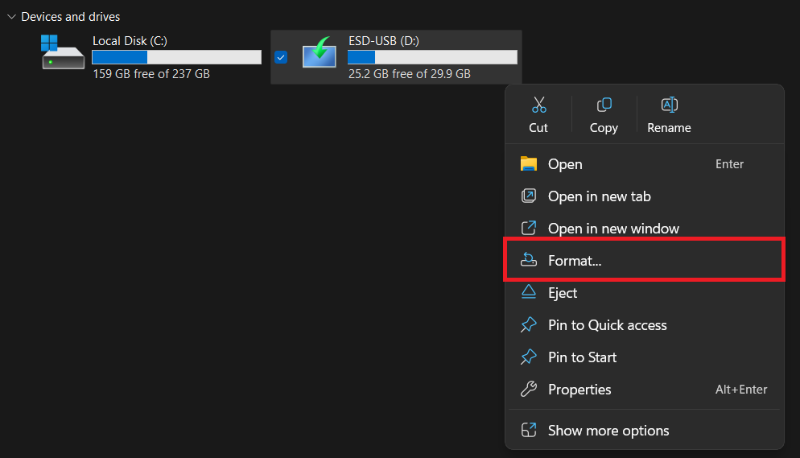Click the Local Disk (C:) storage usage bar
Screen dimensions: 800x458
point(176,57)
